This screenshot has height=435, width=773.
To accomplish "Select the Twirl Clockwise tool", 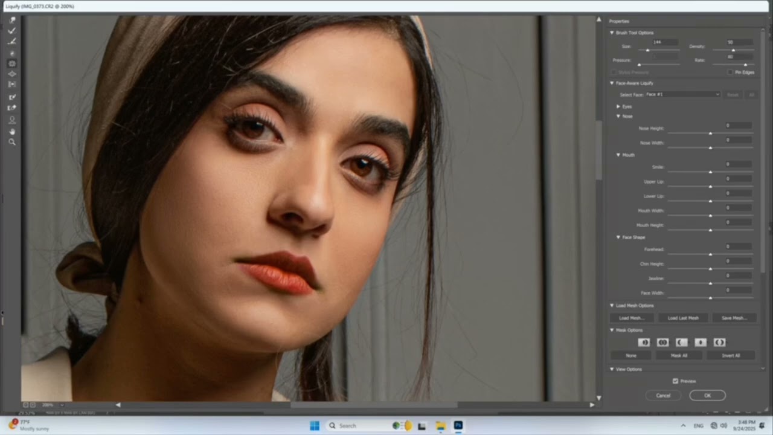I will [12, 53].
